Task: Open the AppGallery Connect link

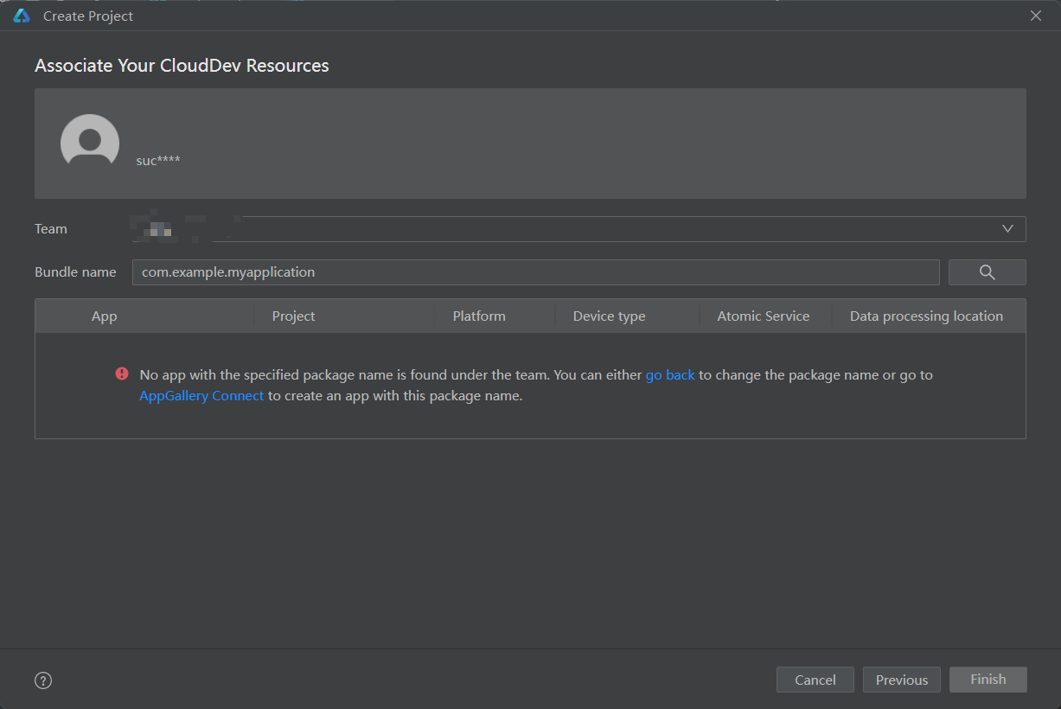Action: pos(201,396)
